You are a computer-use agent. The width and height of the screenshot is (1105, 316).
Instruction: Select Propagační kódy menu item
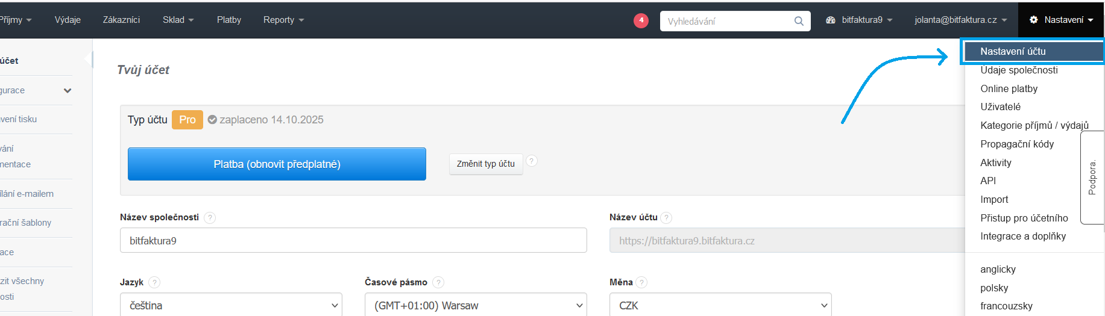pos(1017,144)
